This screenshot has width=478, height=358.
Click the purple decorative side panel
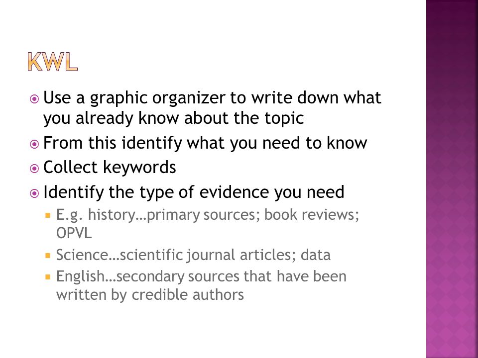click(452, 179)
